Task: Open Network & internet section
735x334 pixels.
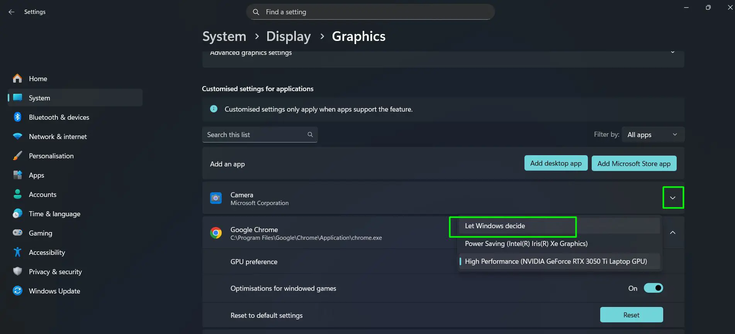Action: pyautogui.click(x=75, y=136)
